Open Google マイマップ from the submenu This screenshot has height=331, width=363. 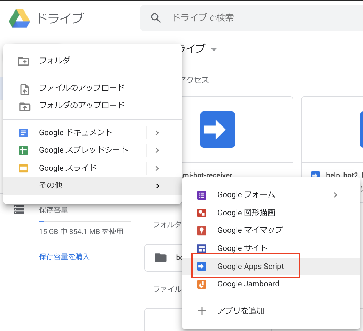pyautogui.click(x=202, y=230)
